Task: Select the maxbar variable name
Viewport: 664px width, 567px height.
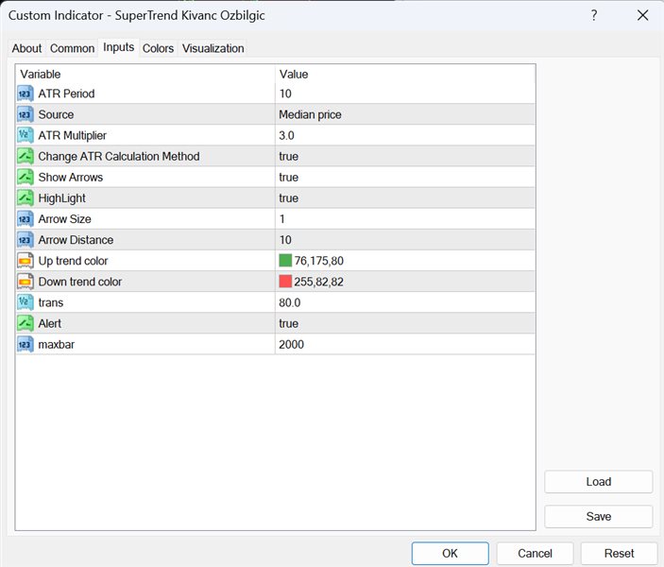Action: point(57,345)
